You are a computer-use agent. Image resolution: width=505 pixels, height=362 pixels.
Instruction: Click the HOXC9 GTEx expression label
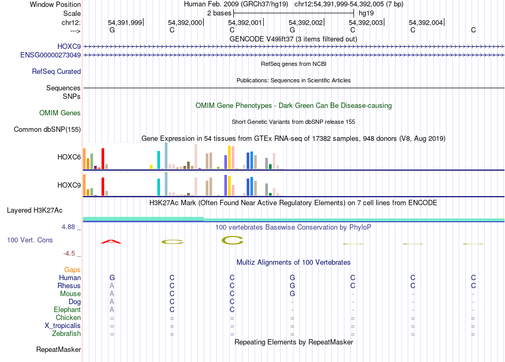[x=69, y=185]
